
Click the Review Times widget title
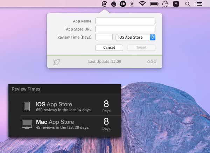click(x=26, y=89)
